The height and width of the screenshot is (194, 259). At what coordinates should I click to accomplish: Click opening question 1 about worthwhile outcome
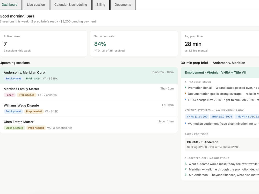(222, 164)
